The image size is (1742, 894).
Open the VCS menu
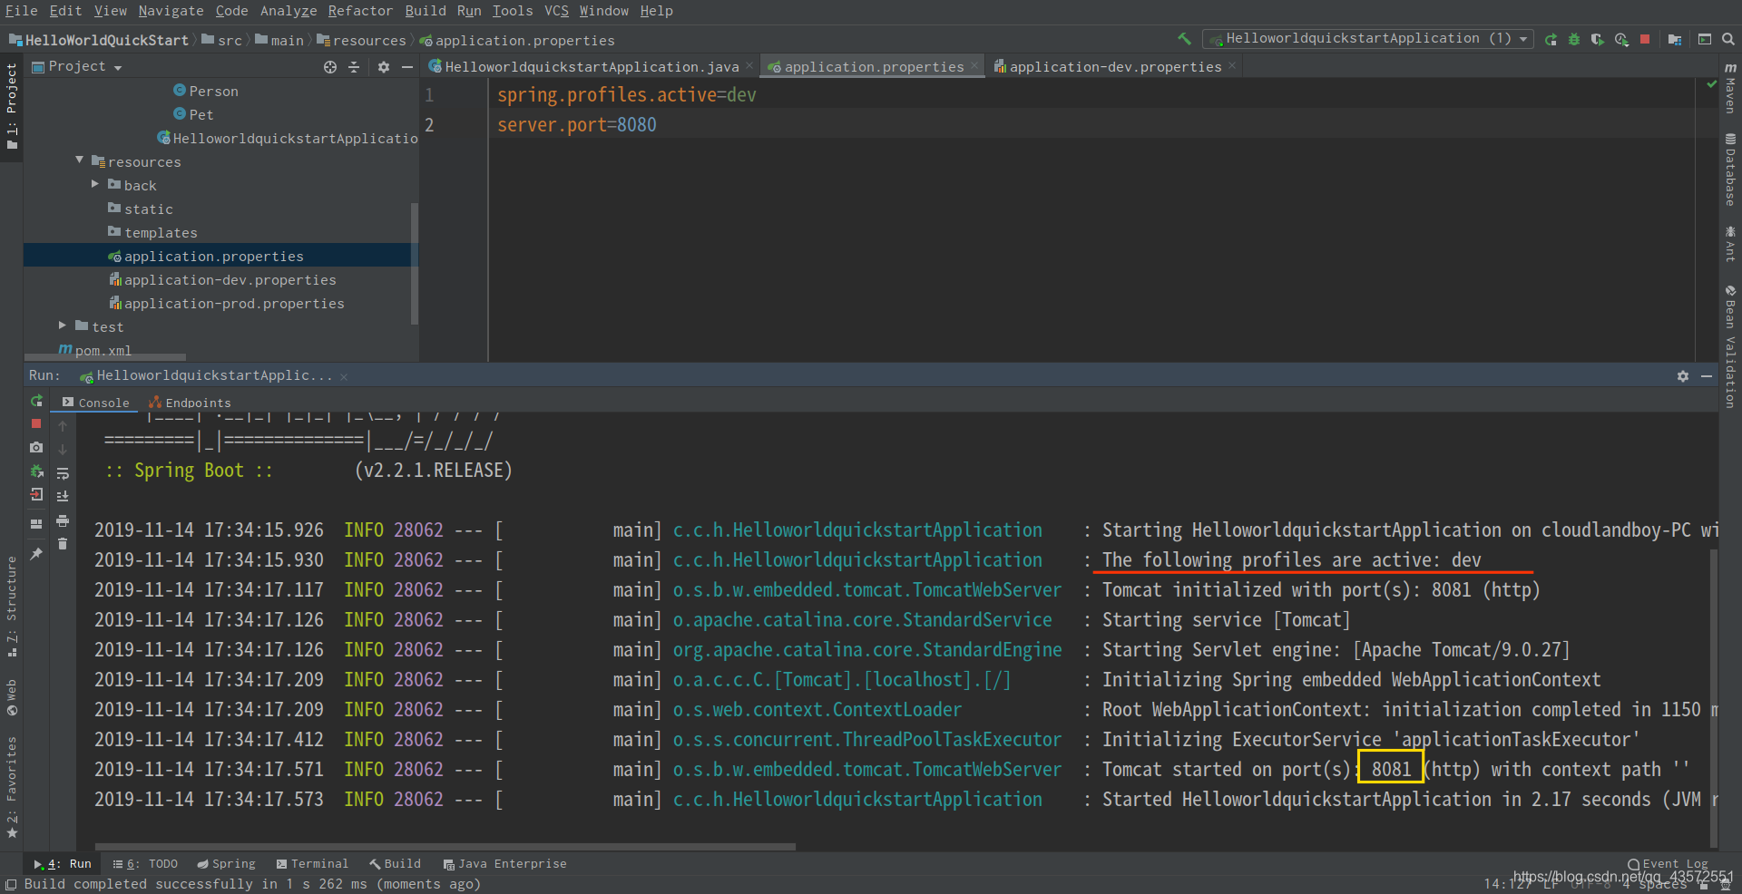(x=556, y=11)
